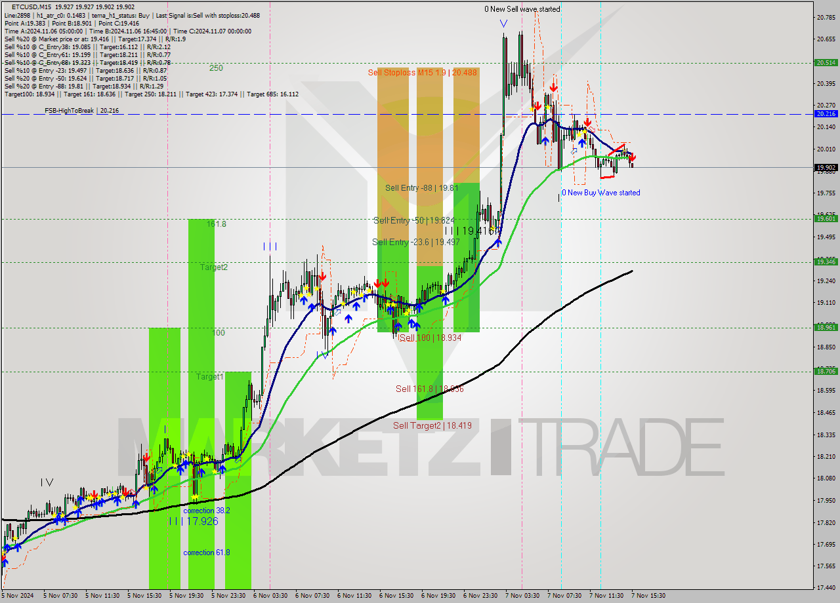Click the 'Sell %10 @ Entry -23: 19.497' line

pos(85,70)
